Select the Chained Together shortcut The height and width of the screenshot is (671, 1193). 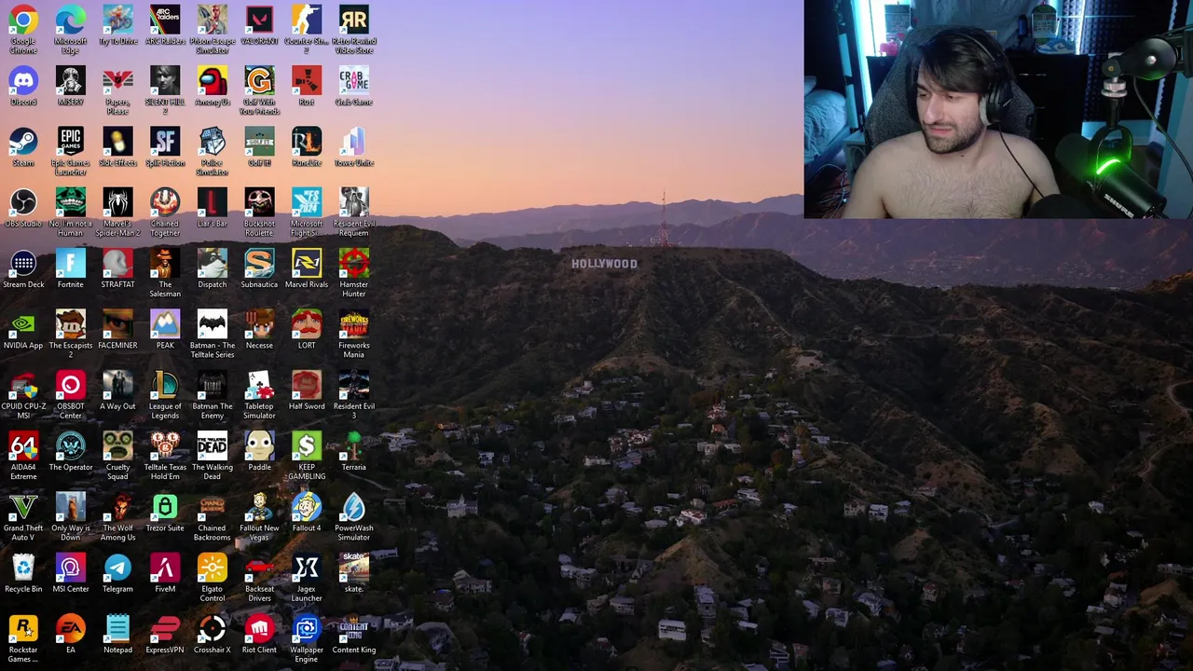click(x=165, y=211)
